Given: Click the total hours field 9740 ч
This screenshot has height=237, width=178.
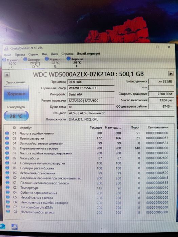Looking at the screenshot, I should click(x=161, y=106).
